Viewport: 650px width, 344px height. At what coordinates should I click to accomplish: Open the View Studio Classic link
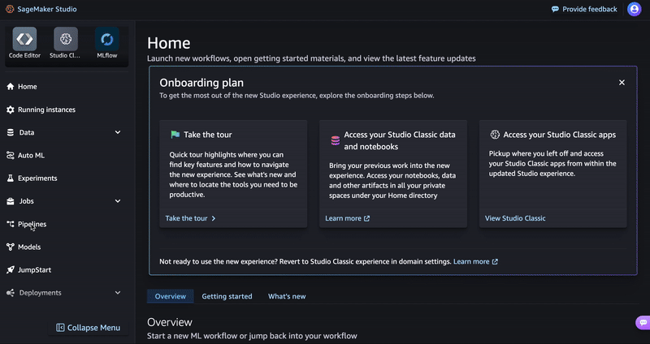tap(515, 218)
